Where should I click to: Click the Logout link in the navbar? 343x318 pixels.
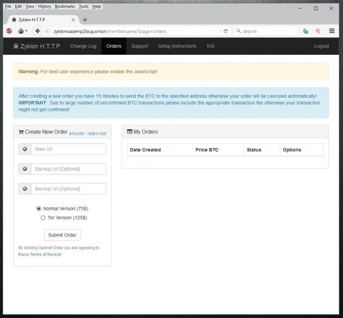[321, 46]
